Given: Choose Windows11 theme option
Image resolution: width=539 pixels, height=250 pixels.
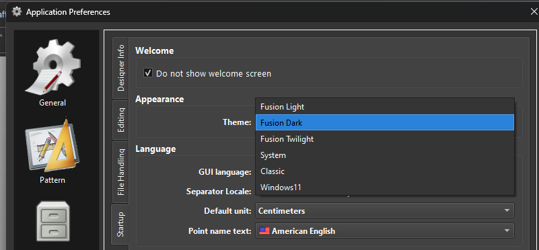Looking at the screenshot, I should tap(385, 187).
